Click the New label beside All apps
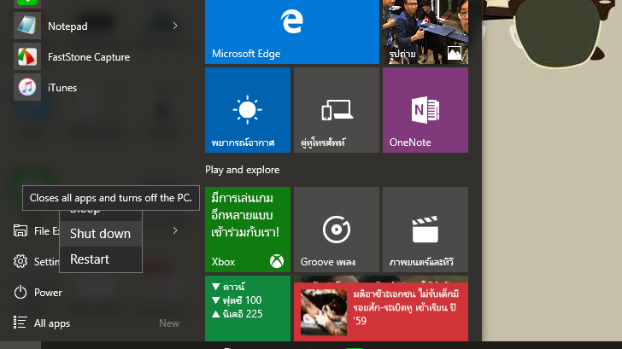This screenshot has height=349, width=622. (169, 323)
